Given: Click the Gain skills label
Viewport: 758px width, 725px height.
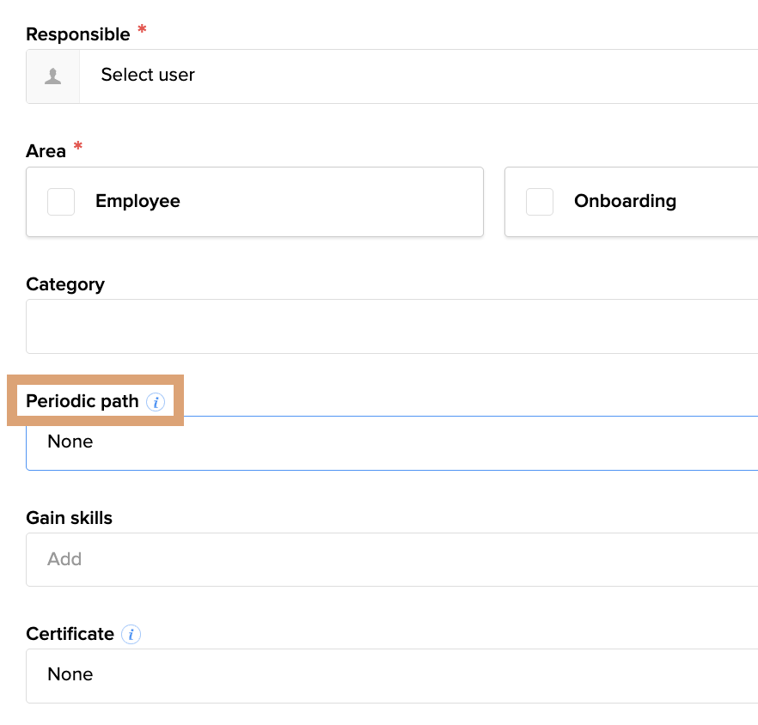Looking at the screenshot, I should coord(70,518).
